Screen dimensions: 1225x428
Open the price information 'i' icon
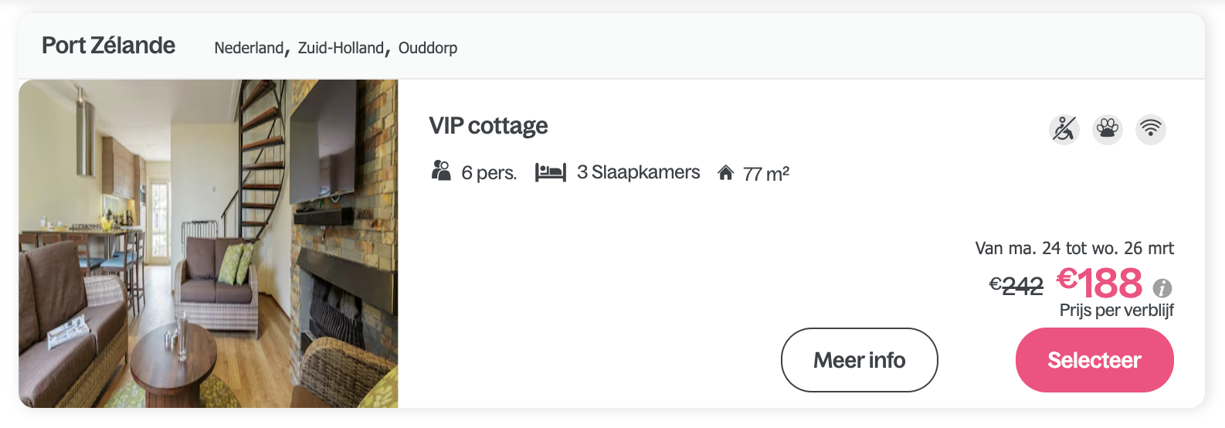click(1162, 288)
